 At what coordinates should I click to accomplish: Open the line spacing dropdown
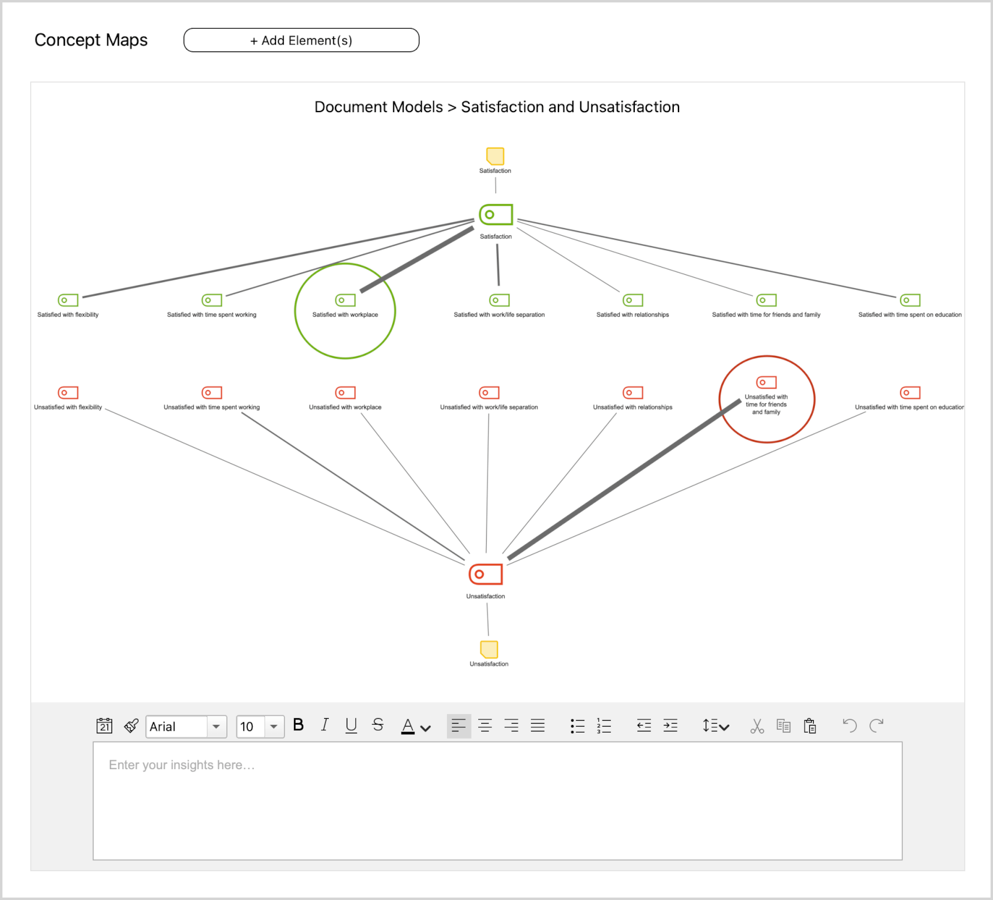[x=716, y=726]
